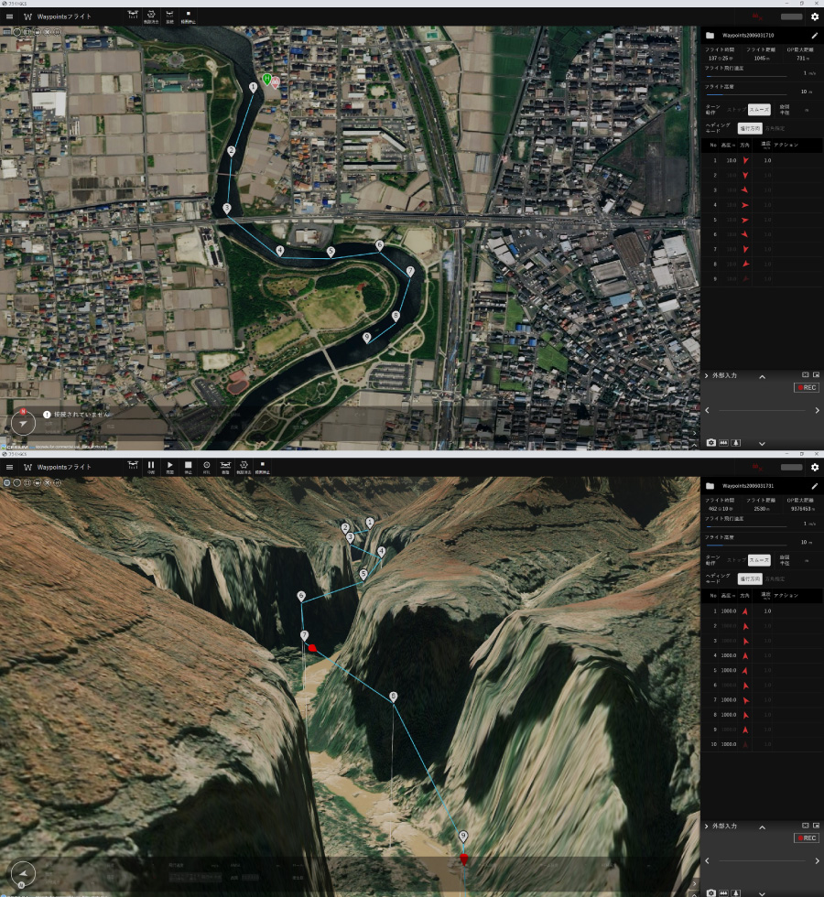This screenshot has height=897, width=824.
Task: Click the drone connection icon in top toolbar
Action: point(133,16)
